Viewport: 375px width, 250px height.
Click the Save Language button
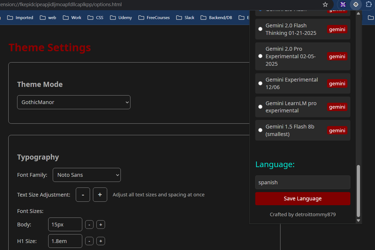[303, 198]
